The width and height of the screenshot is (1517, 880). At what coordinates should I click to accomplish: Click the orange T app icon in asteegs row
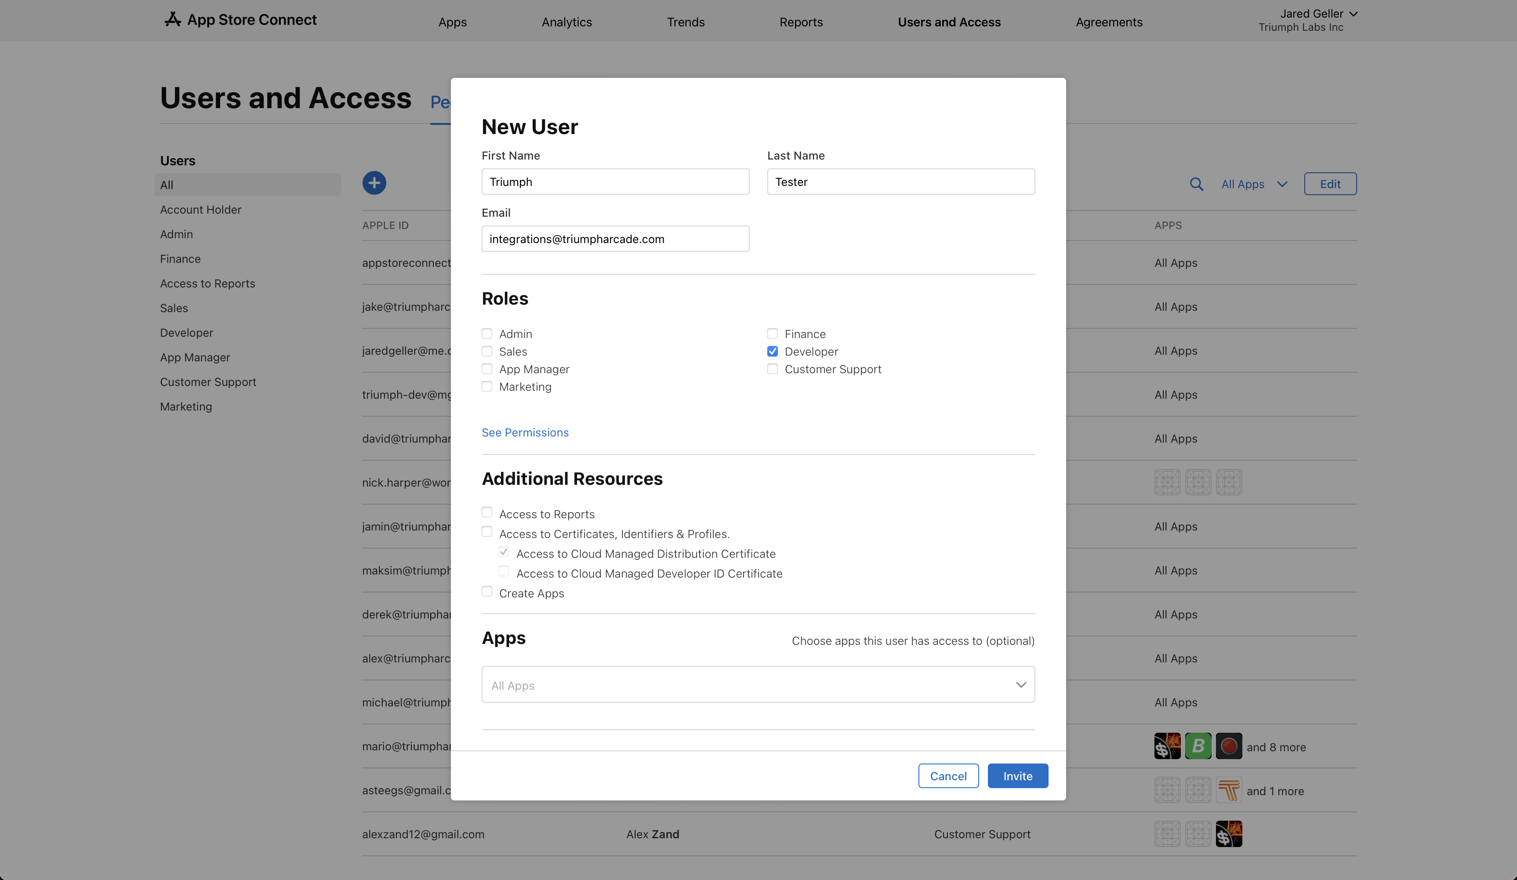tap(1229, 789)
